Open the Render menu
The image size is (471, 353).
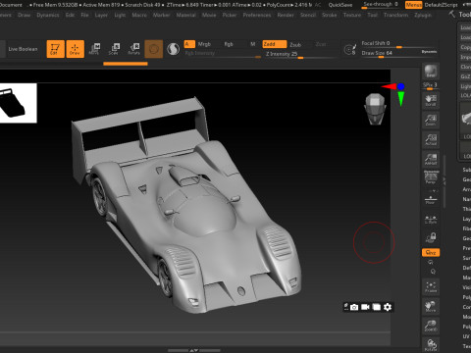[x=286, y=15]
